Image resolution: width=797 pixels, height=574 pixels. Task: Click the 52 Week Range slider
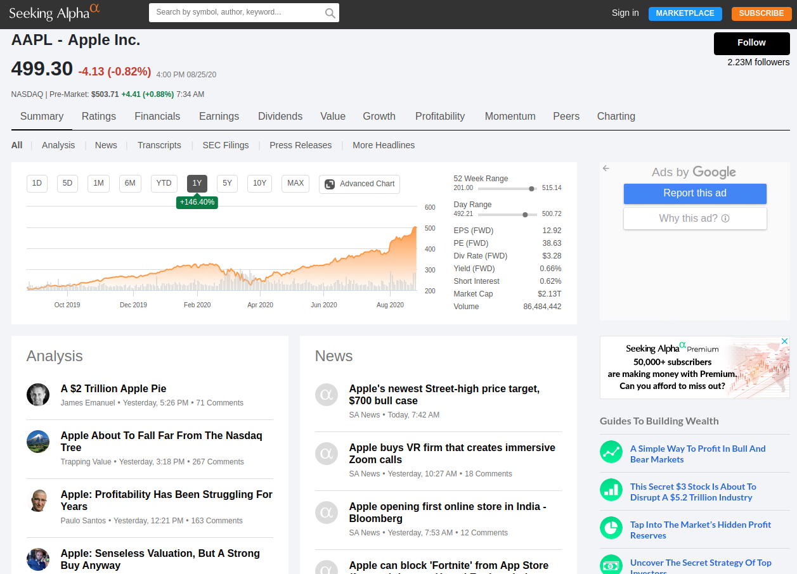pos(507,188)
